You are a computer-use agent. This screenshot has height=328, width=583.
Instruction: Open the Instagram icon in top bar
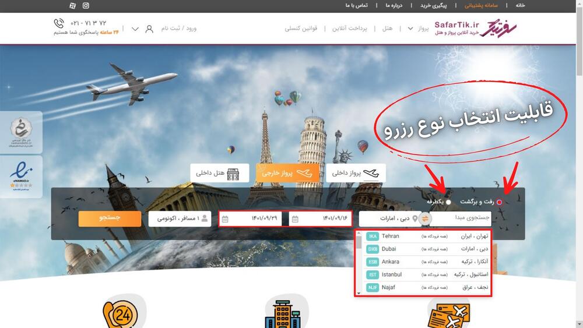86,6
